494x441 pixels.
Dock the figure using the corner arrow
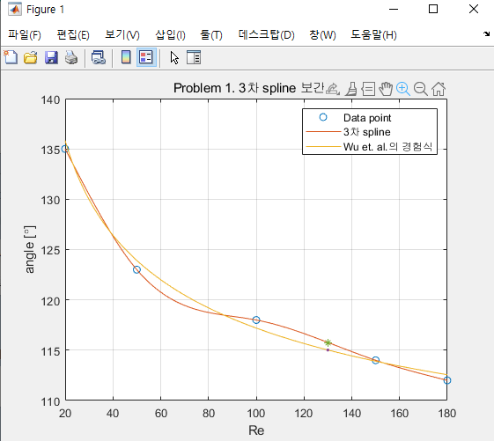[x=487, y=33]
